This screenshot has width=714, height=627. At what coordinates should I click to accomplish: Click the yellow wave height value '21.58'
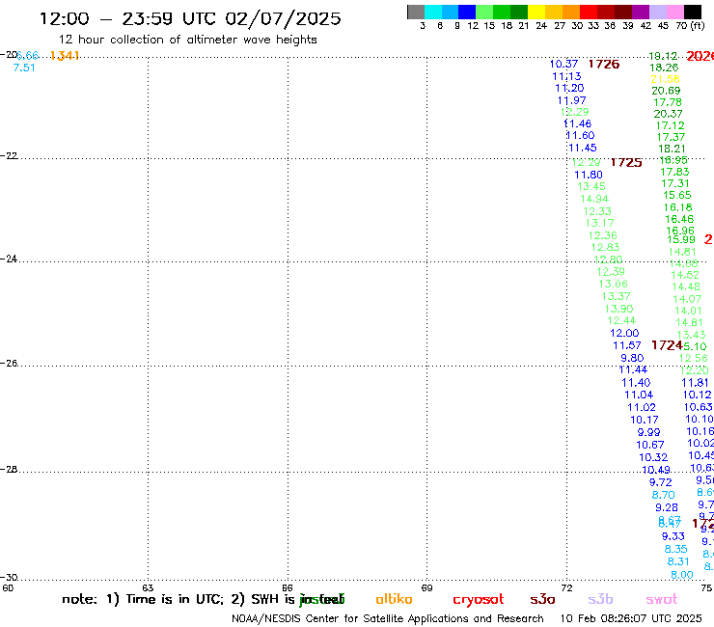click(x=666, y=79)
